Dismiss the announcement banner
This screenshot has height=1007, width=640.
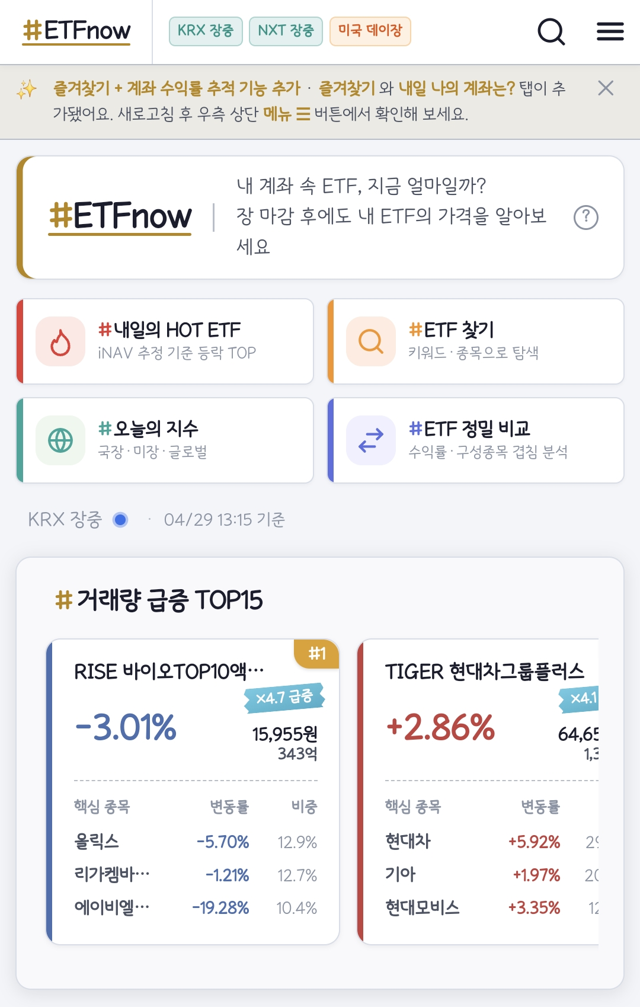605,88
